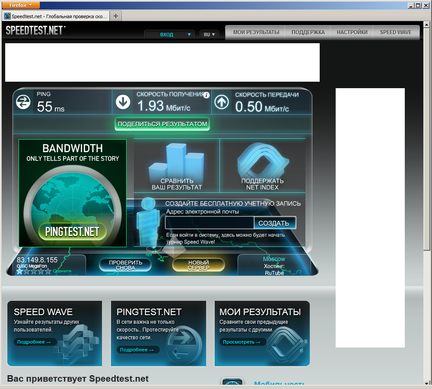Click the PINGTEST.NET banner button
The height and width of the screenshot is (389, 432).
coord(72,232)
